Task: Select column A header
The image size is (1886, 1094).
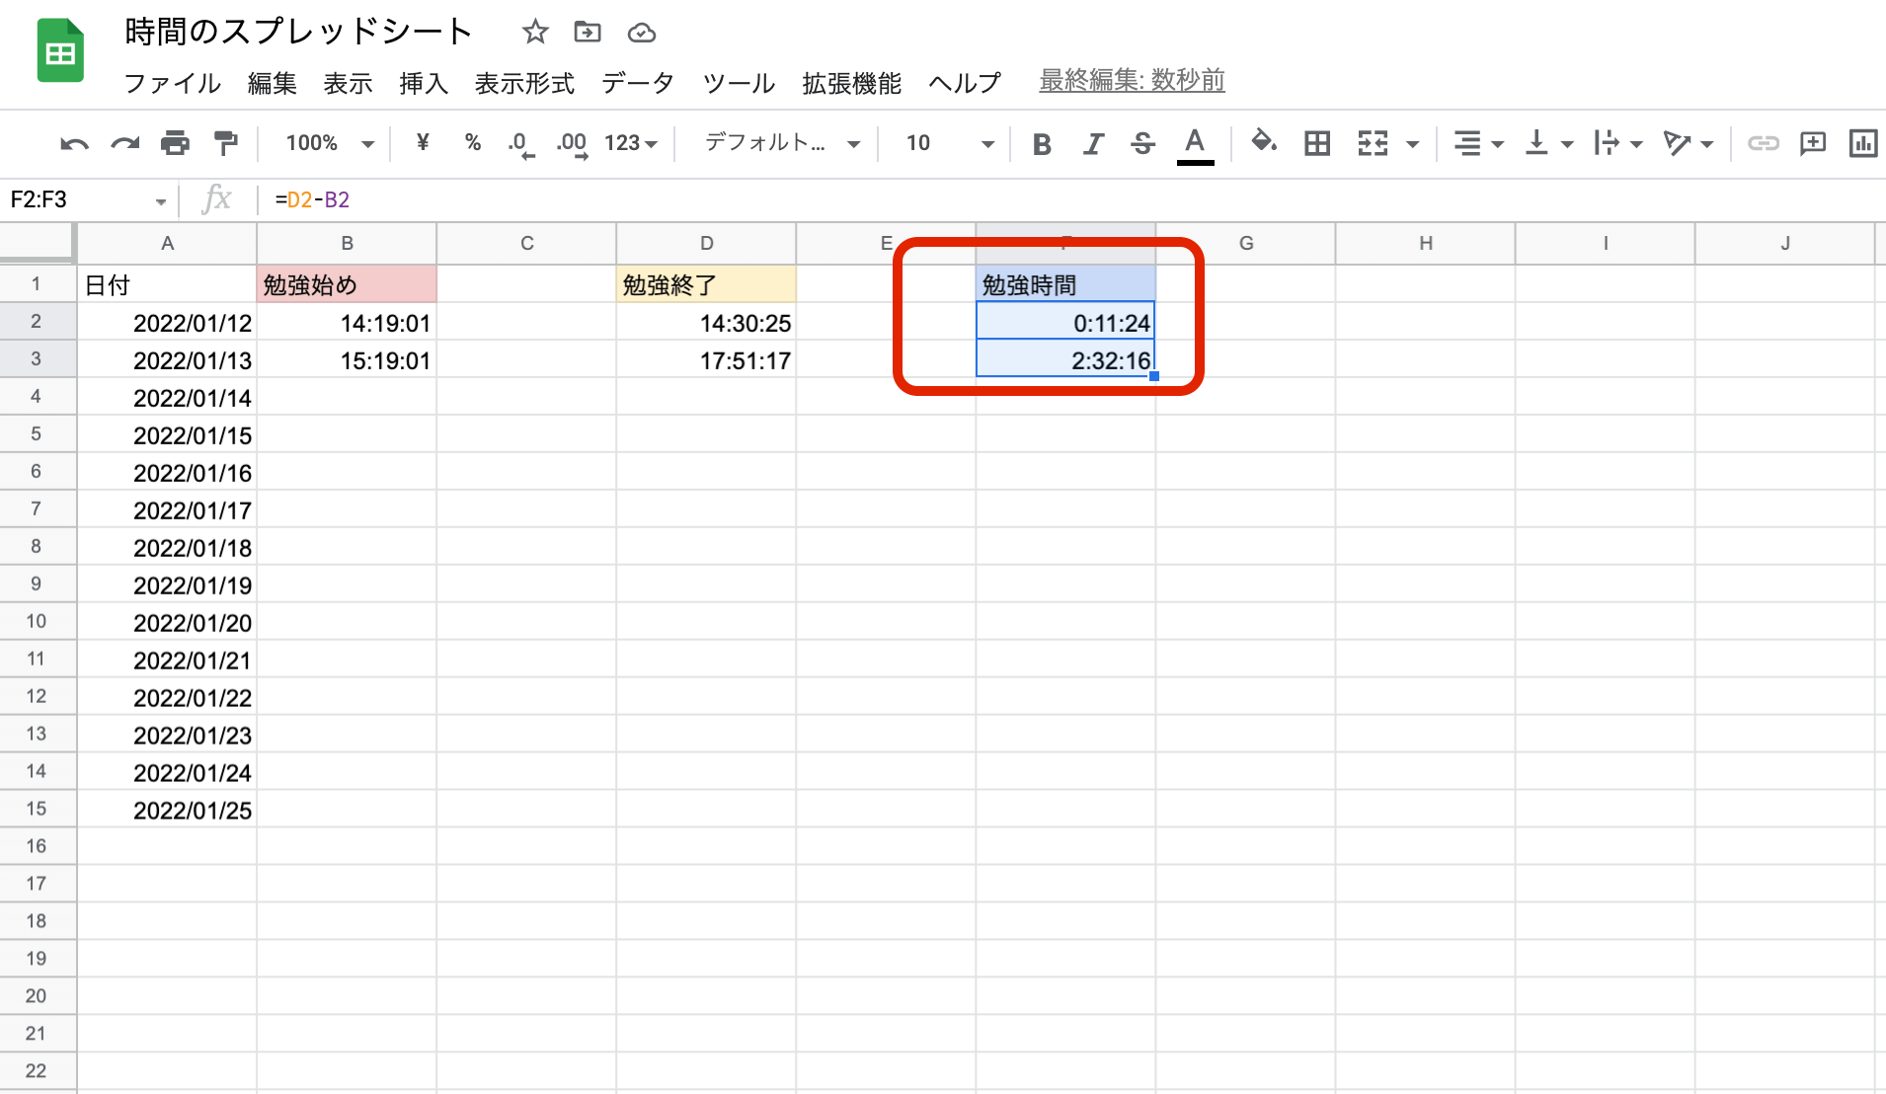Action: [x=167, y=243]
